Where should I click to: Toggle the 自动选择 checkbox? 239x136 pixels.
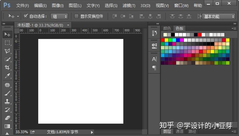26,16
